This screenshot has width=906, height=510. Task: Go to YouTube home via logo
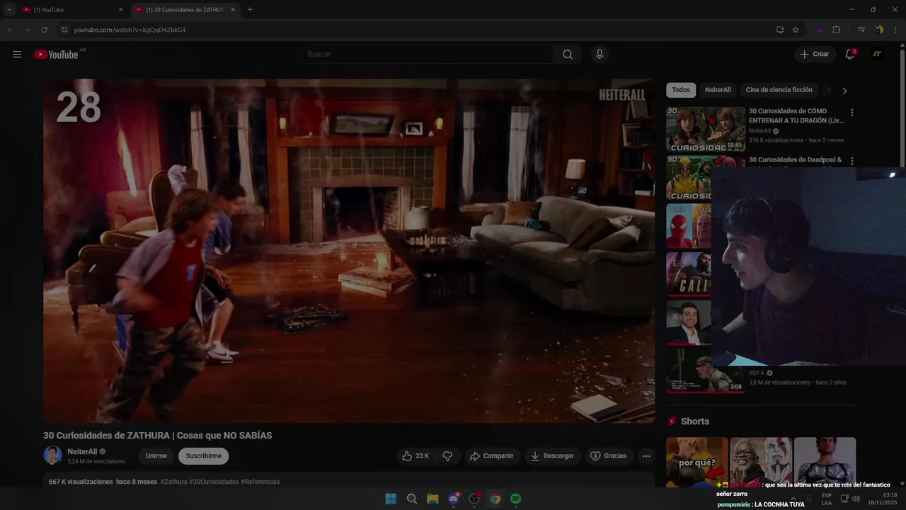(56, 55)
